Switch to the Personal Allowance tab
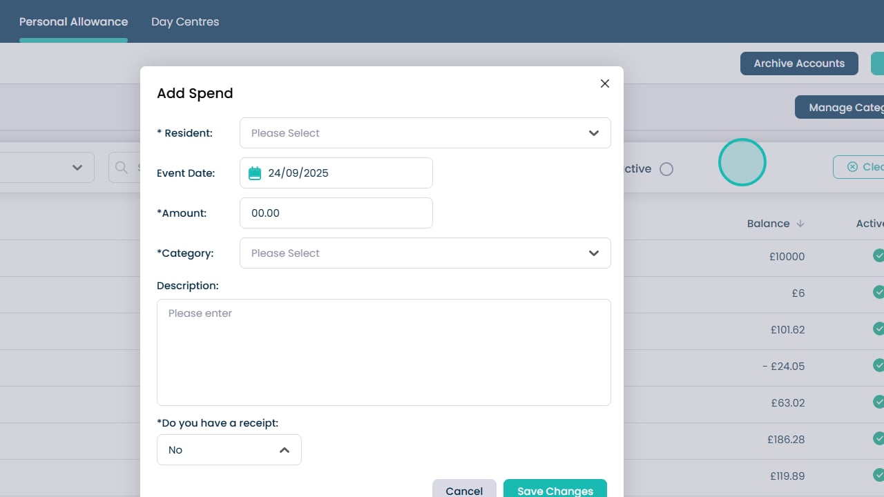884x497 pixels. click(x=73, y=22)
